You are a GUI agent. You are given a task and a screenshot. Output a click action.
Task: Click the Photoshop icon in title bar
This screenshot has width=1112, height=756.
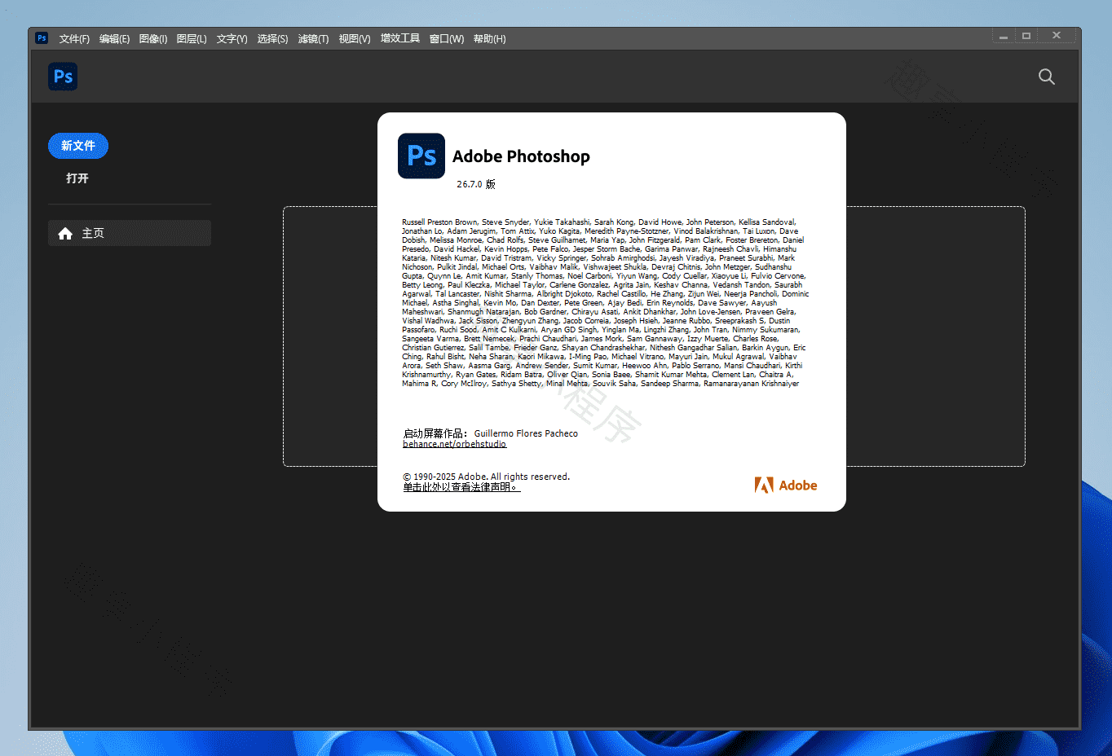click(42, 37)
